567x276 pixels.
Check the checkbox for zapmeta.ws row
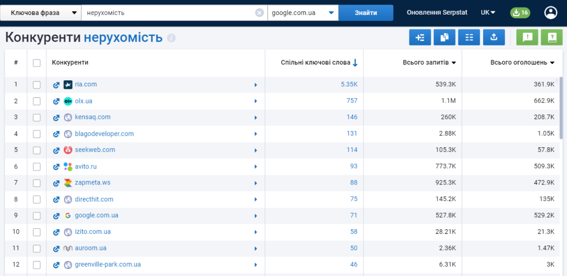pos(37,183)
